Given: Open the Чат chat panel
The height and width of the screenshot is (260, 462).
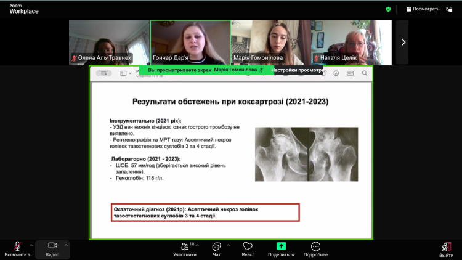Looking at the screenshot, I should (216, 249).
